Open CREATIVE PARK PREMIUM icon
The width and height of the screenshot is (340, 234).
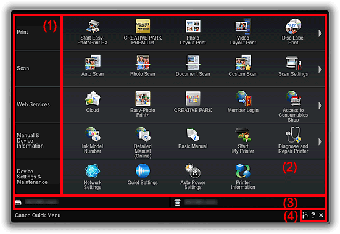(143, 32)
